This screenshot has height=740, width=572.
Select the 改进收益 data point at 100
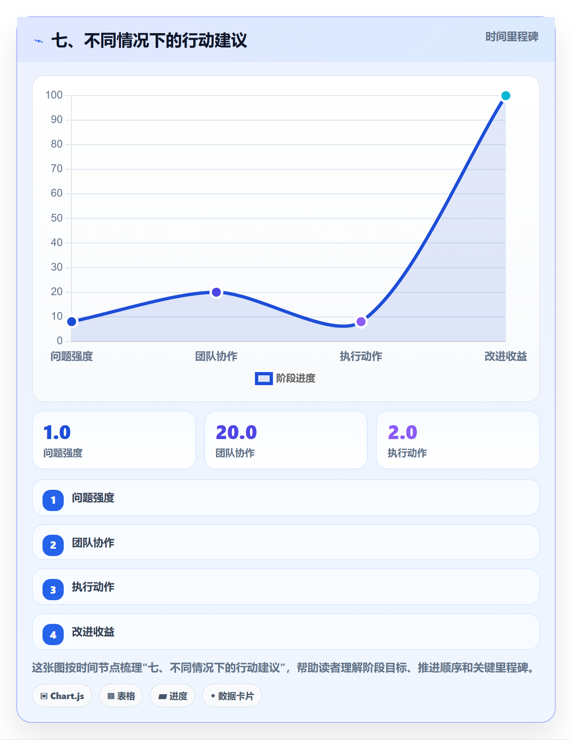tap(506, 96)
